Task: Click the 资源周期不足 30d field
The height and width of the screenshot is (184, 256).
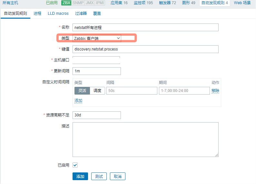Action: (97, 115)
